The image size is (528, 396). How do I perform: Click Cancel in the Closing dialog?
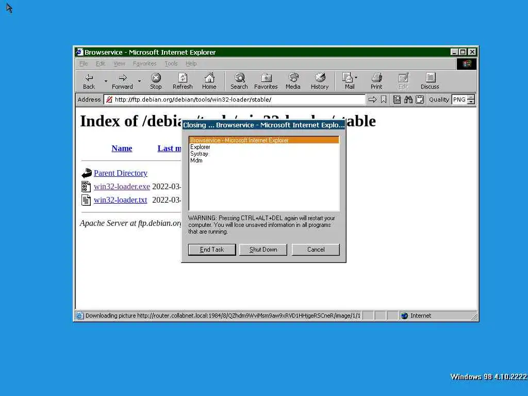[316, 250]
